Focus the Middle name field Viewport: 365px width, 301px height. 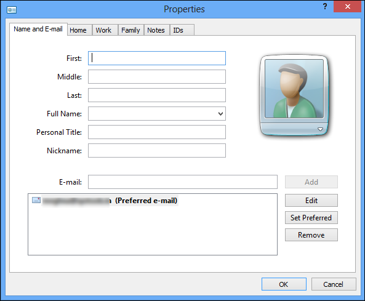[157, 76]
